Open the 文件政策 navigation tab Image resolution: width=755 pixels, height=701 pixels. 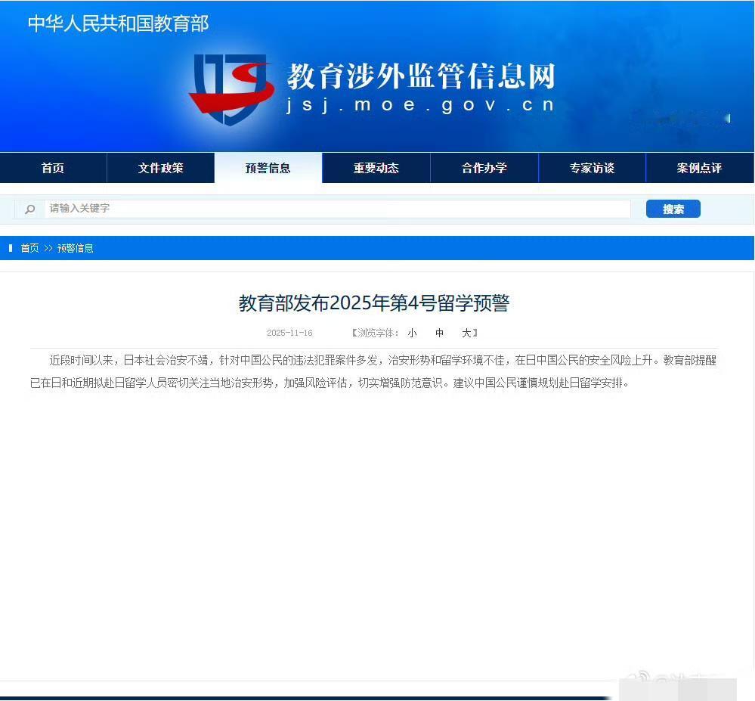(x=161, y=168)
